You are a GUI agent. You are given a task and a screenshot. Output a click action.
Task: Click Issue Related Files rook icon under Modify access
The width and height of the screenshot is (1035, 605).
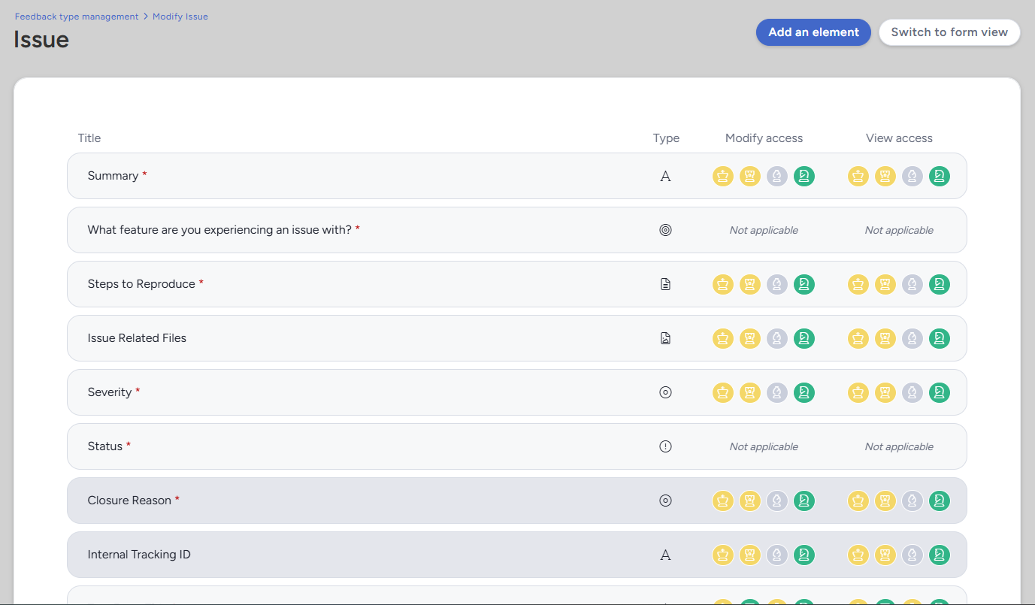[750, 338]
